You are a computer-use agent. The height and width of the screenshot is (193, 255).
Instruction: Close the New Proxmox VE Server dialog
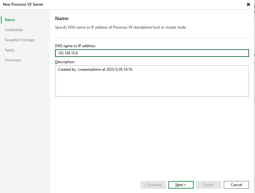point(248,4)
